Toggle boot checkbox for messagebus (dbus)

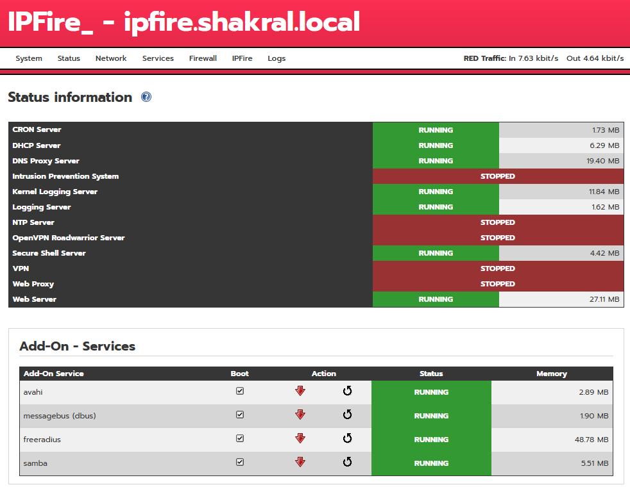point(240,415)
